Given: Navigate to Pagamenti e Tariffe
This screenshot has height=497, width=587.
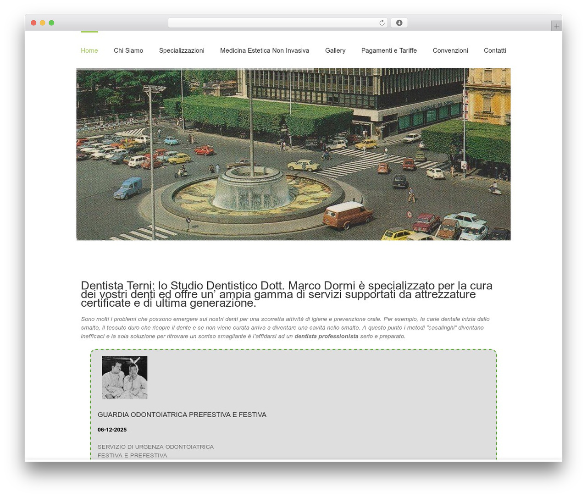Looking at the screenshot, I should pyautogui.click(x=389, y=50).
